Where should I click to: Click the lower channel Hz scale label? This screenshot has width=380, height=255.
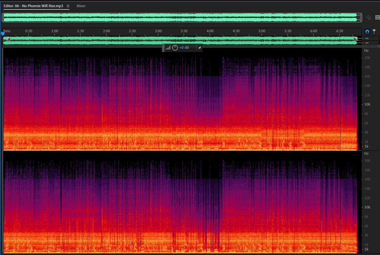pyautogui.click(x=366, y=153)
